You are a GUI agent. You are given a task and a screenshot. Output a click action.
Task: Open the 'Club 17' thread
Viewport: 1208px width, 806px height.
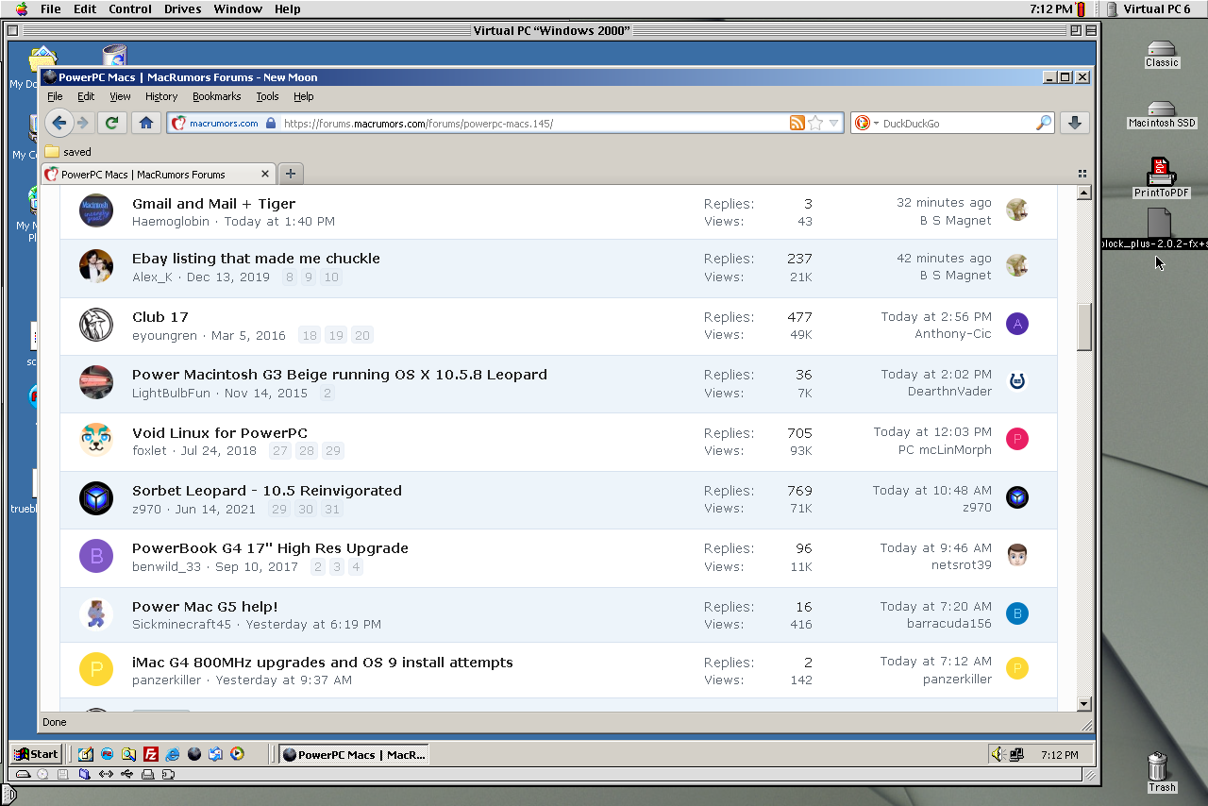pyautogui.click(x=159, y=317)
